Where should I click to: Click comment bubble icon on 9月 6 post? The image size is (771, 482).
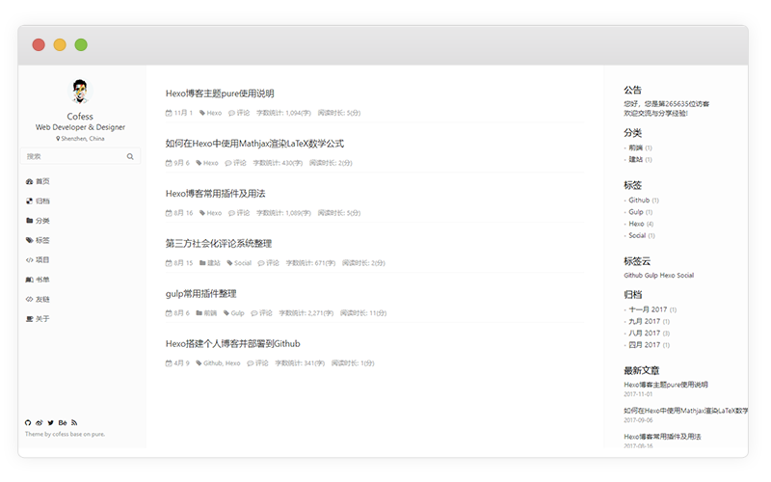(x=228, y=163)
